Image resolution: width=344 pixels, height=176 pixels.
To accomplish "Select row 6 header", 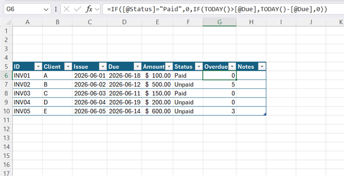I will [6, 76].
